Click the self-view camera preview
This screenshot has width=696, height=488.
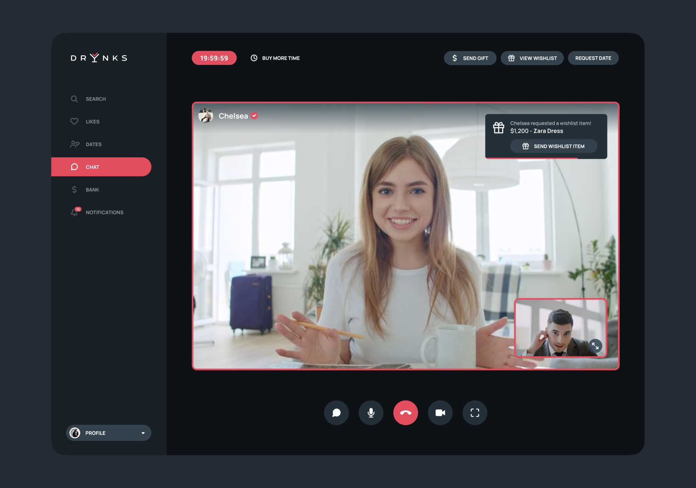[560, 328]
